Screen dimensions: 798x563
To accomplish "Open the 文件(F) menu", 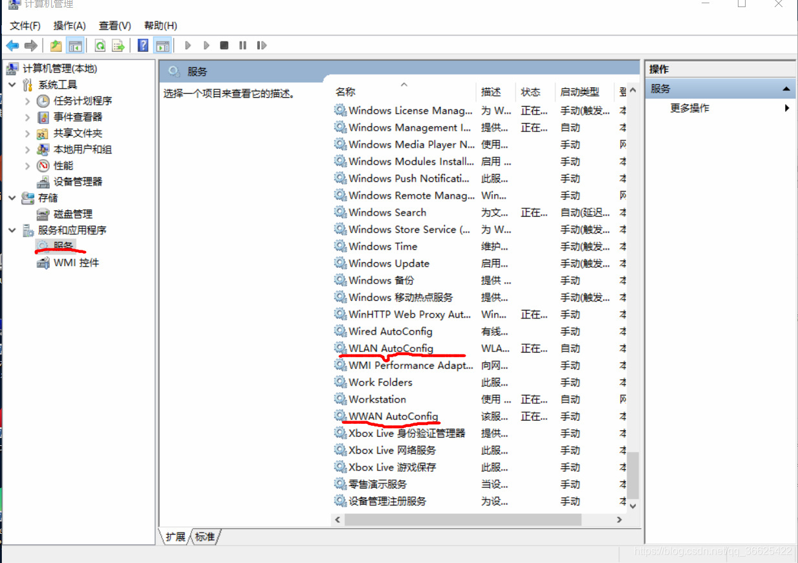I will (25, 25).
